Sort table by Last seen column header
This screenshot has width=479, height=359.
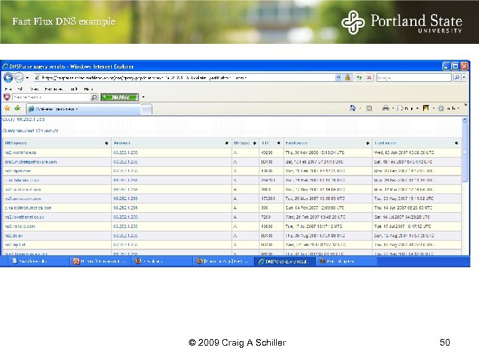(416, 143)
